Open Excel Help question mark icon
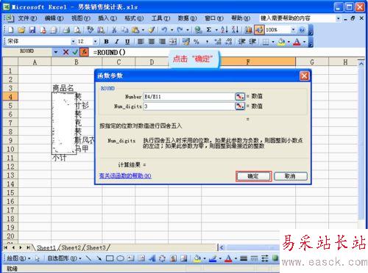Viewport: 368px width, 273px height. coord(302,30)
